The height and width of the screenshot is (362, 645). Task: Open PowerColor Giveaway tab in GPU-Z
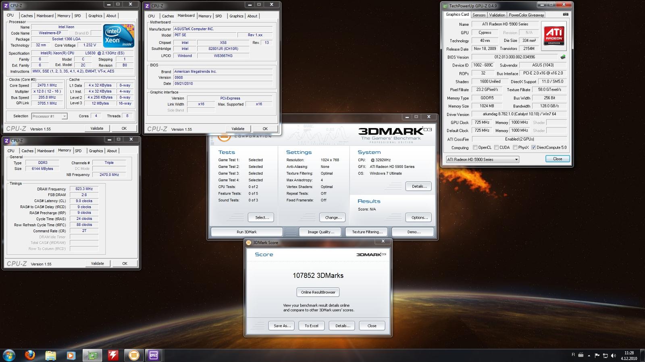tap(526, 15)
